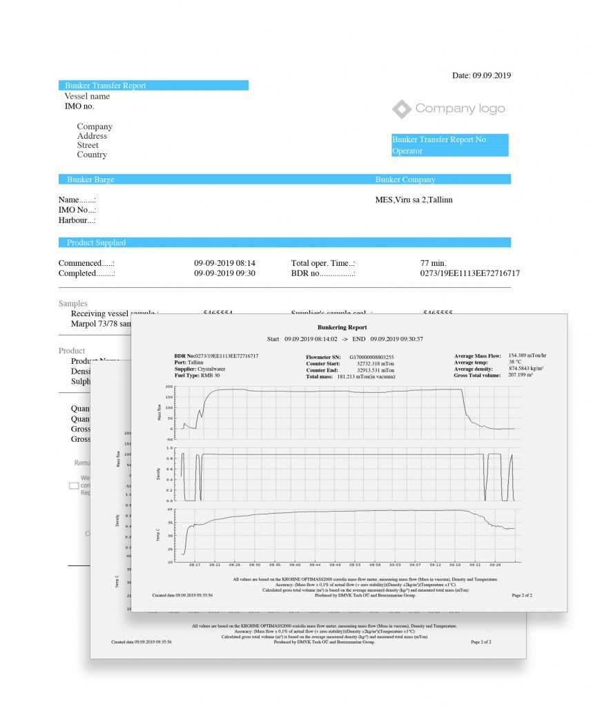Screen dimensions: 591x707
Task: Click the Density chart on front page
Action: point(348,474)
